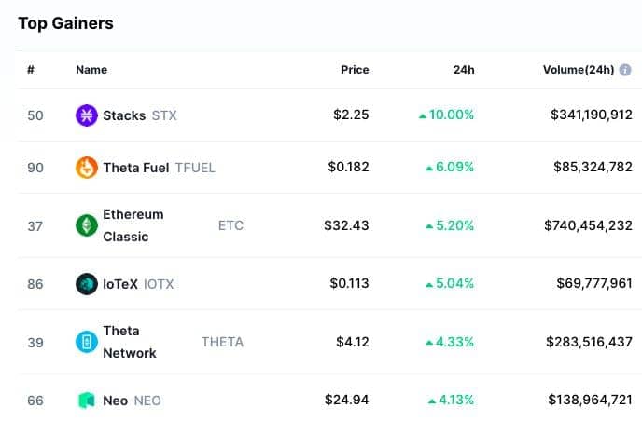Sort by the Name column header
This screenshot has height=421, width=642.
(x=91, y=70)
